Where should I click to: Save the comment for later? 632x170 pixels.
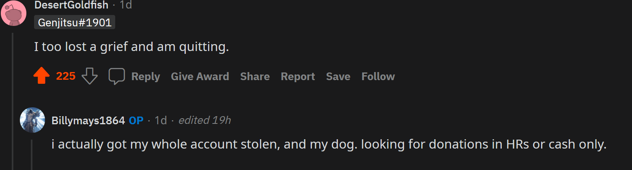pyautogui.click(x=338, y=76)
